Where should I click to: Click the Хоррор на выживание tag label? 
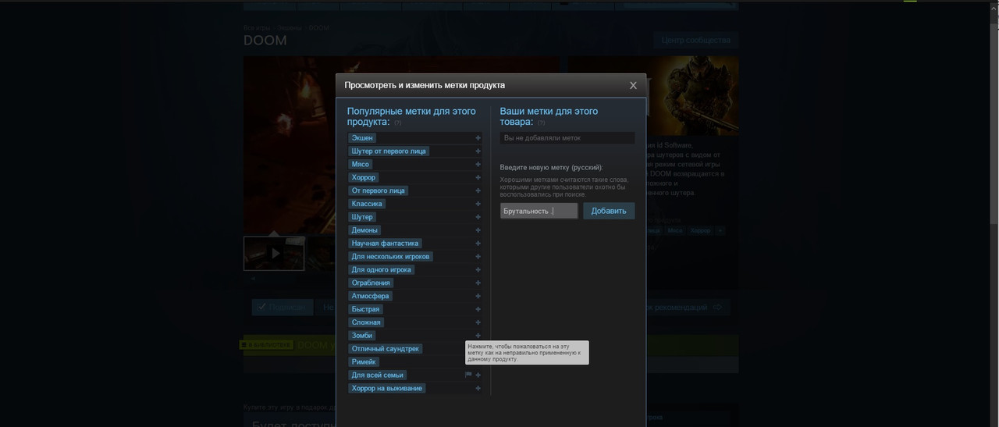pyautogui.click(x=387, y=389)
